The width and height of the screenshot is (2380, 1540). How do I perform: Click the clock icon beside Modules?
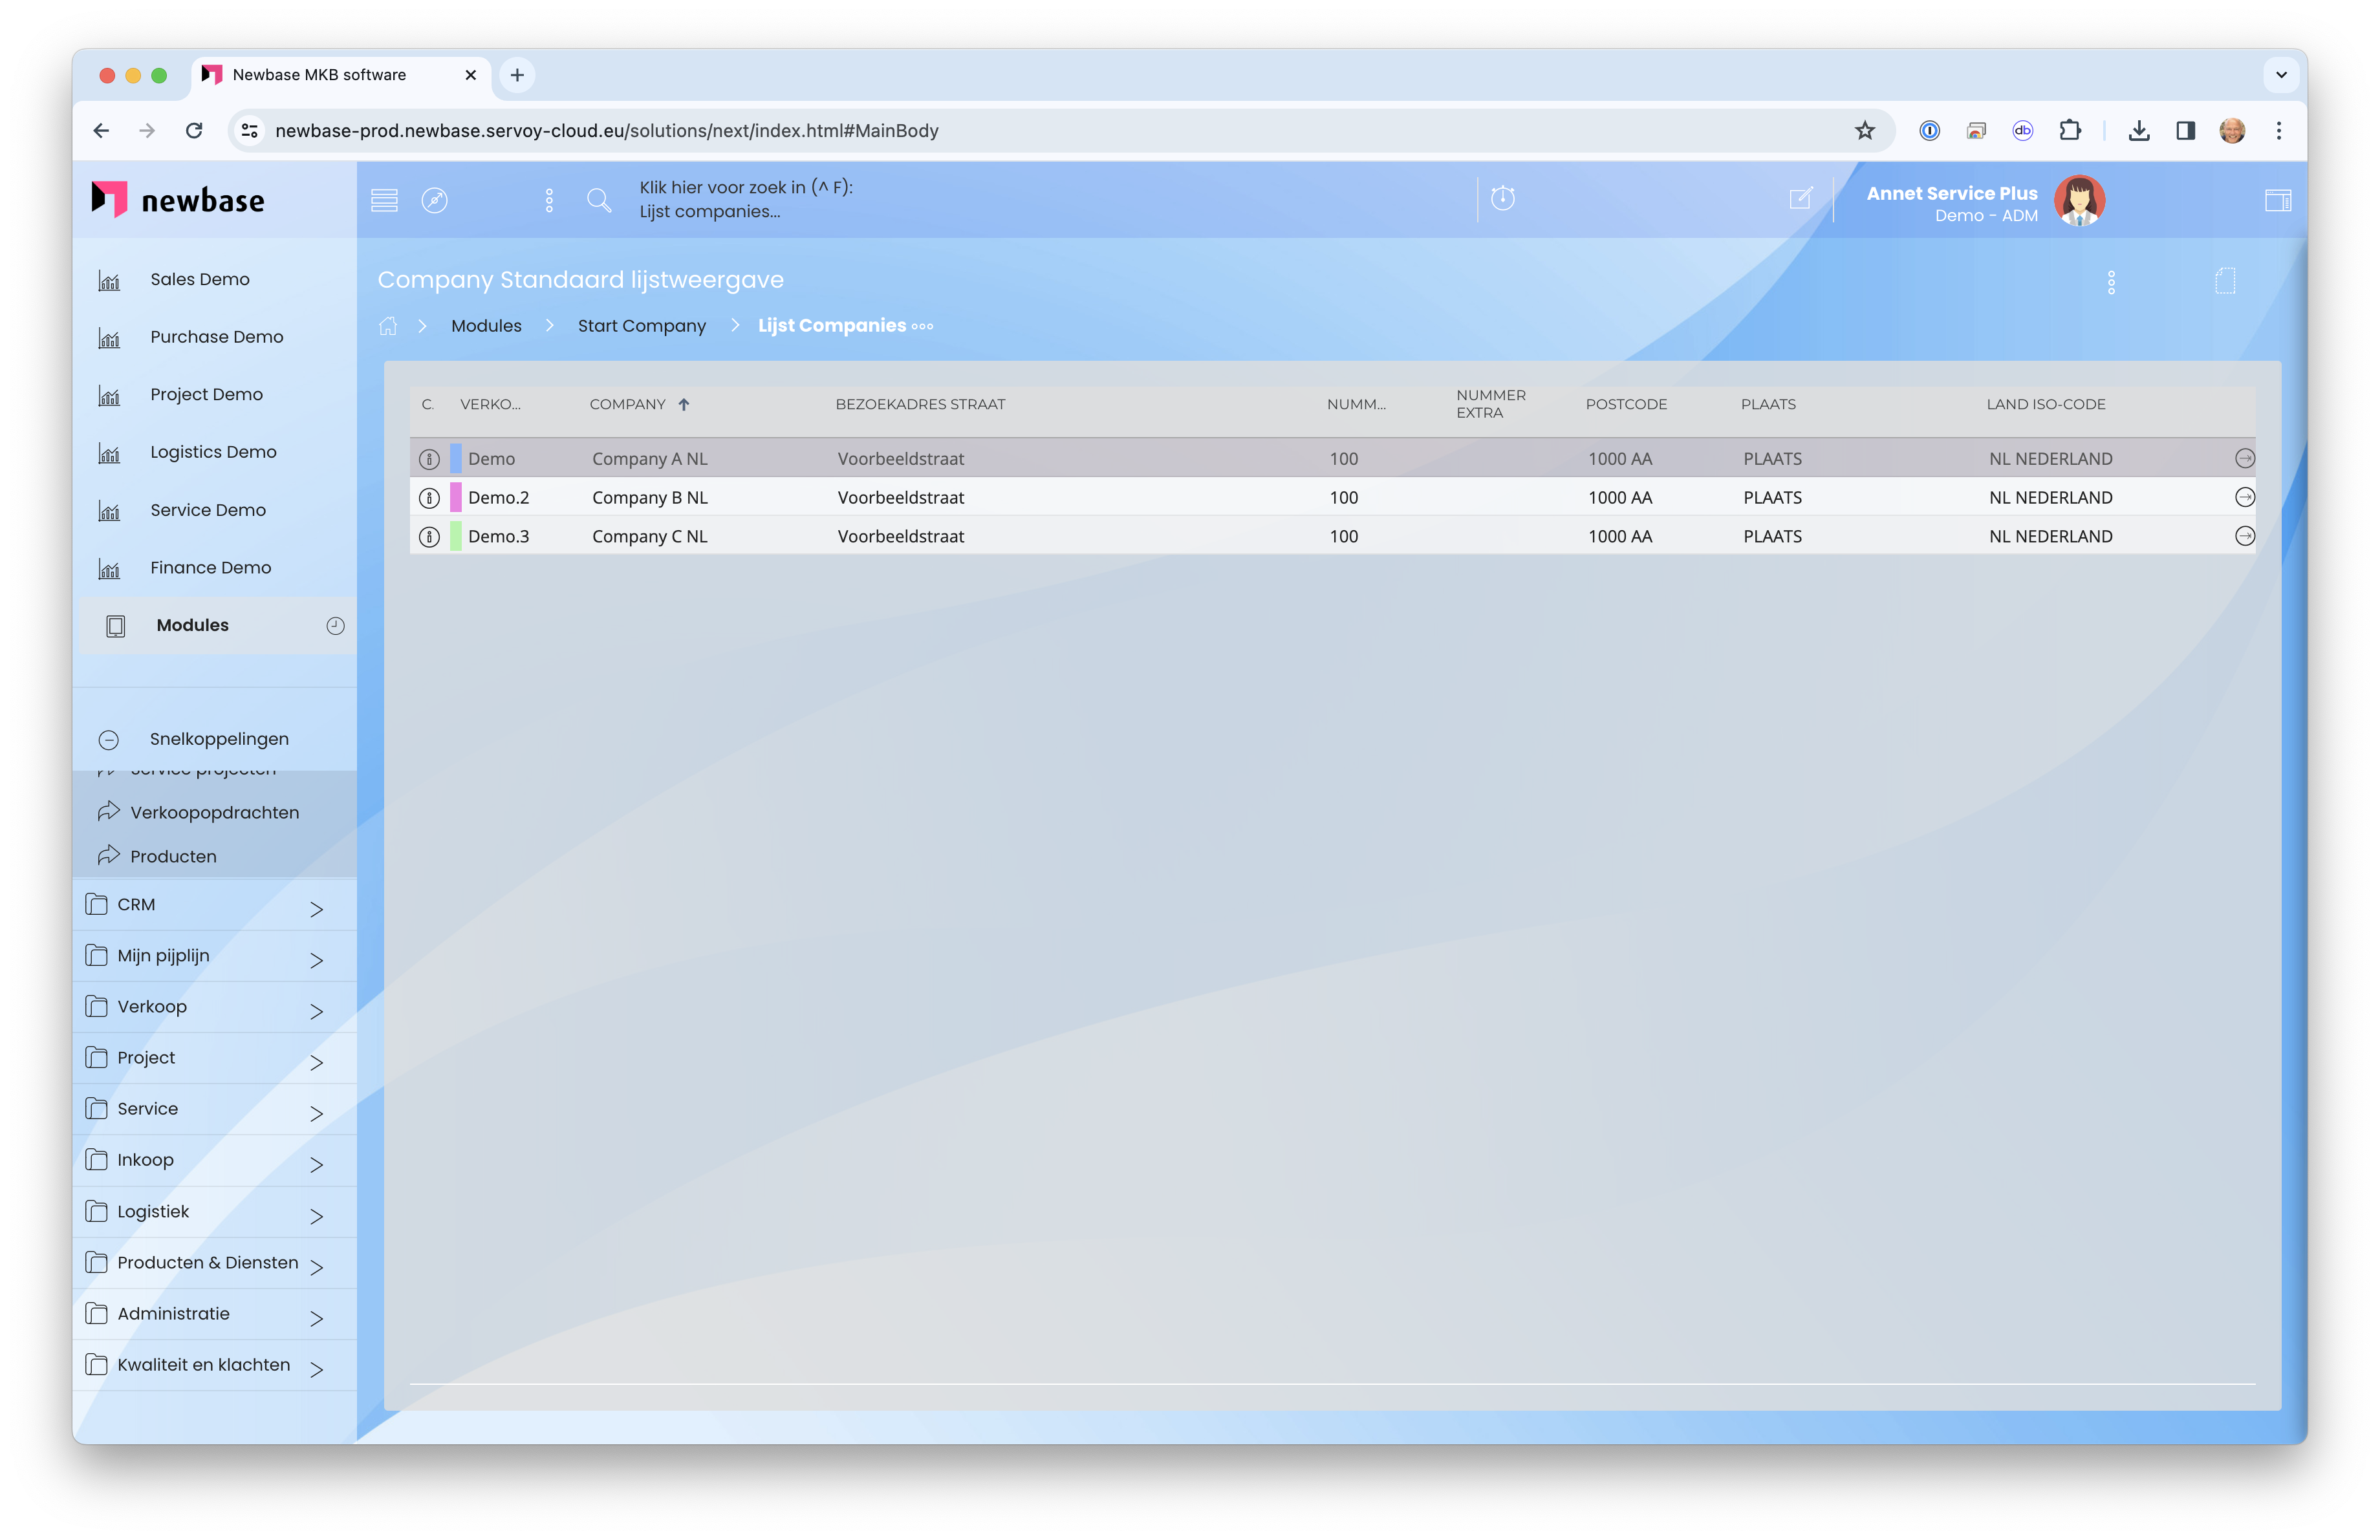(x=335, y=626)
